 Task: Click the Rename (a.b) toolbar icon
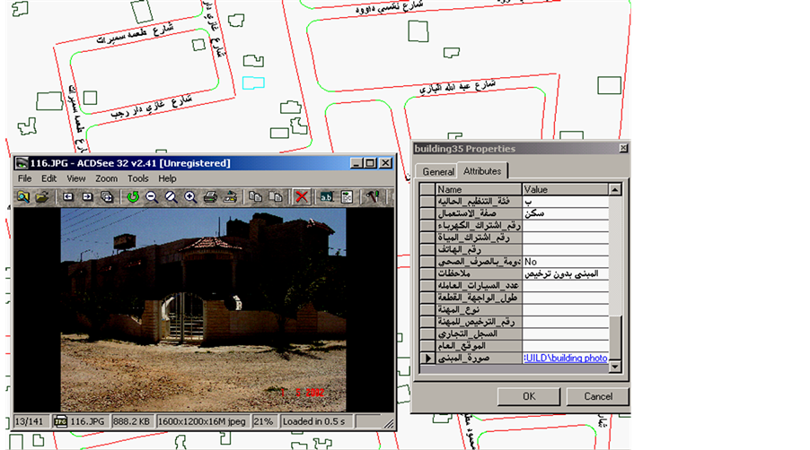tap(328, 196)
